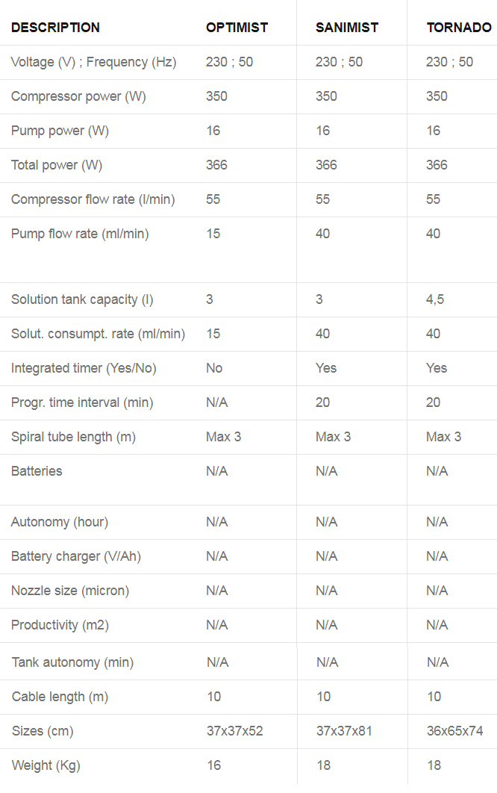Viewport: 497px width, 793px height.
Task: Click the Nozzle size (micron) label
Action: pos(69,591)
